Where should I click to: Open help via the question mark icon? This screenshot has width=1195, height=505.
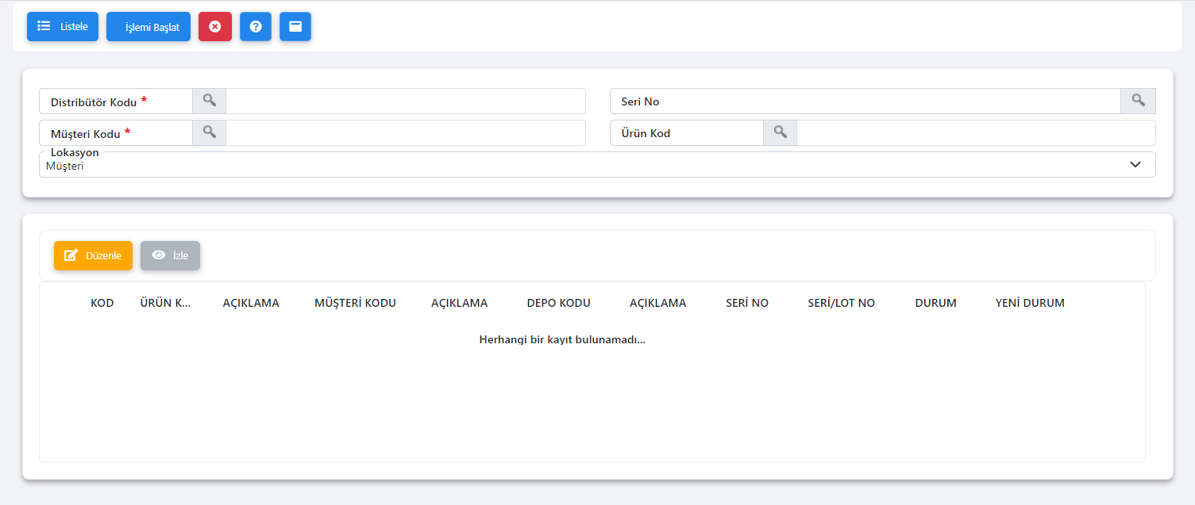coord(256,26)
